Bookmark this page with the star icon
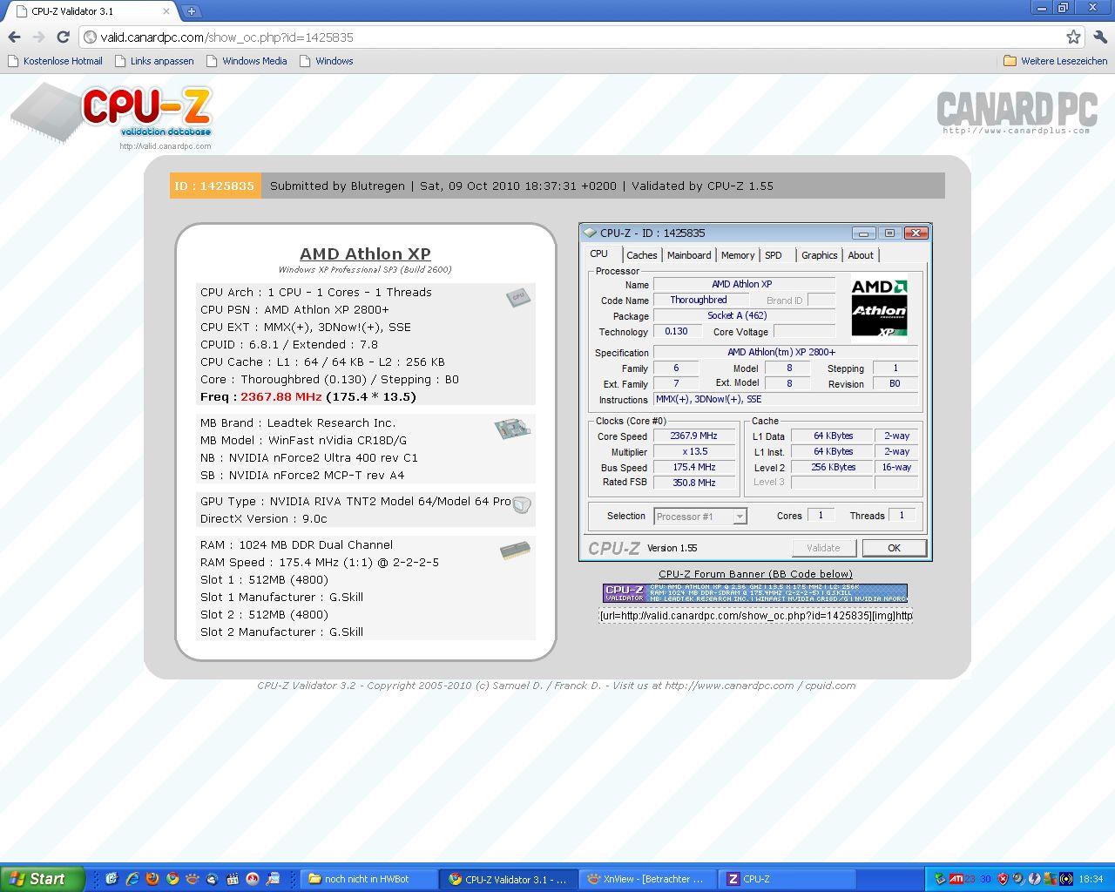 (1073, 37)
